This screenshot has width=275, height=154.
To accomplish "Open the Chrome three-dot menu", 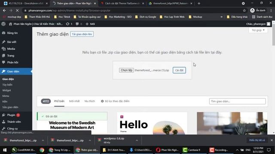I will 271,11.
